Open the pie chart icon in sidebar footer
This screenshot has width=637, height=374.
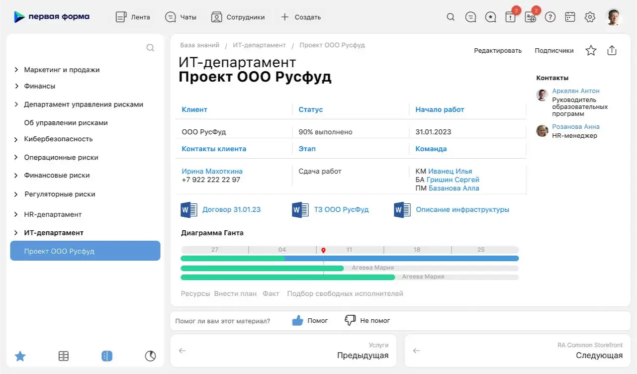click(150, 356)
